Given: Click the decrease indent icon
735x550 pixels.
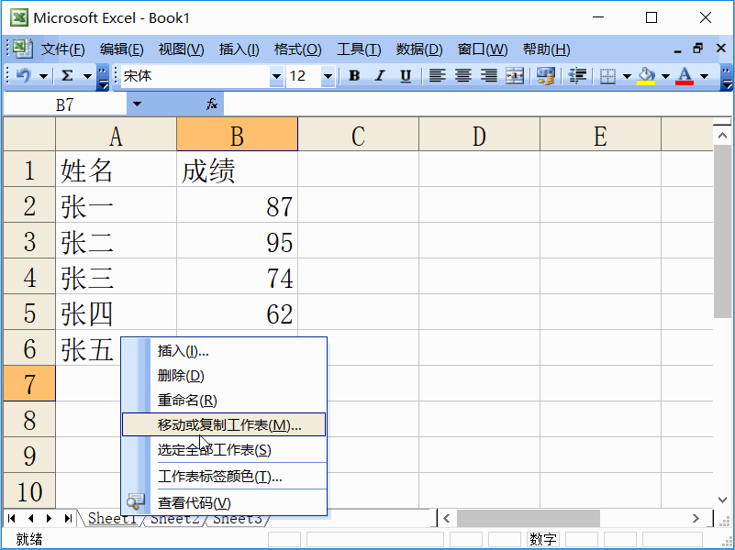Looking at the screenshot, I should click(x=577, y=75).
